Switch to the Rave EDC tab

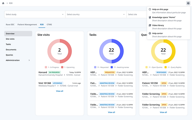(10, 25)
